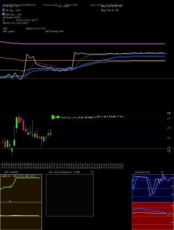Click the 1.28 price axis label
174x230 pixels.
[x=169, y=138]
